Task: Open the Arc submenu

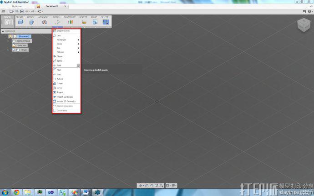Action: (66, 48)
